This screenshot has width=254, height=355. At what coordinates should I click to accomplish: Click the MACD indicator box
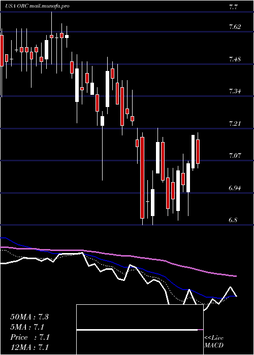(x=140, y=330)
